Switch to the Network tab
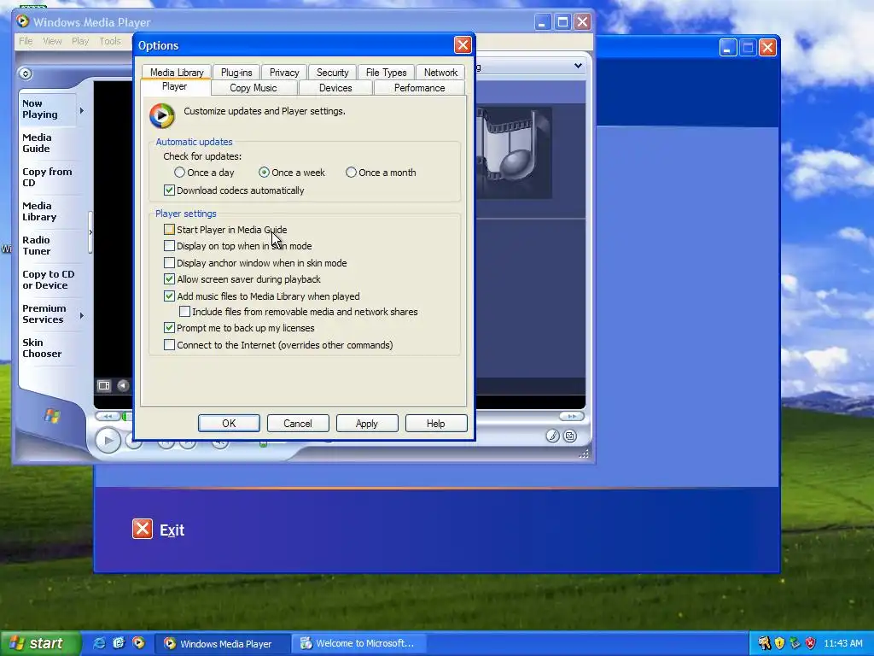Viewport: 874px width, 656px height. (440, 73)
